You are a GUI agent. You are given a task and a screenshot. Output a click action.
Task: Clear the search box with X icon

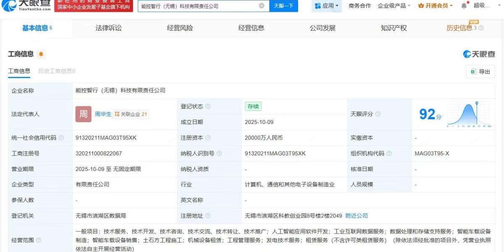click(x=262, y=6)
